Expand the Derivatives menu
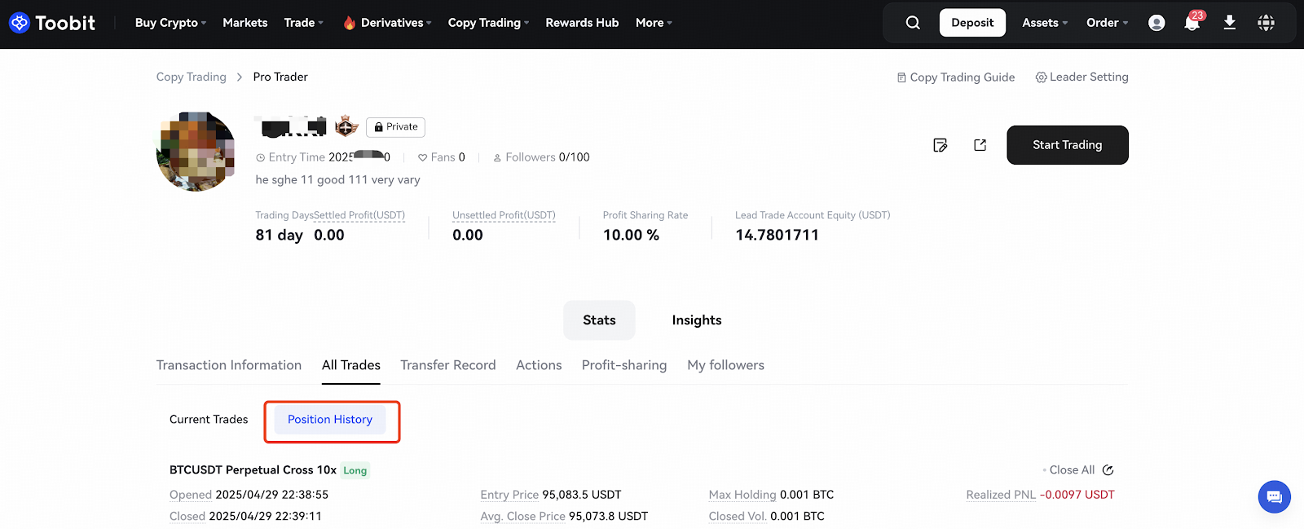Viewport: 1304px width, 529px height. (387, 23)
